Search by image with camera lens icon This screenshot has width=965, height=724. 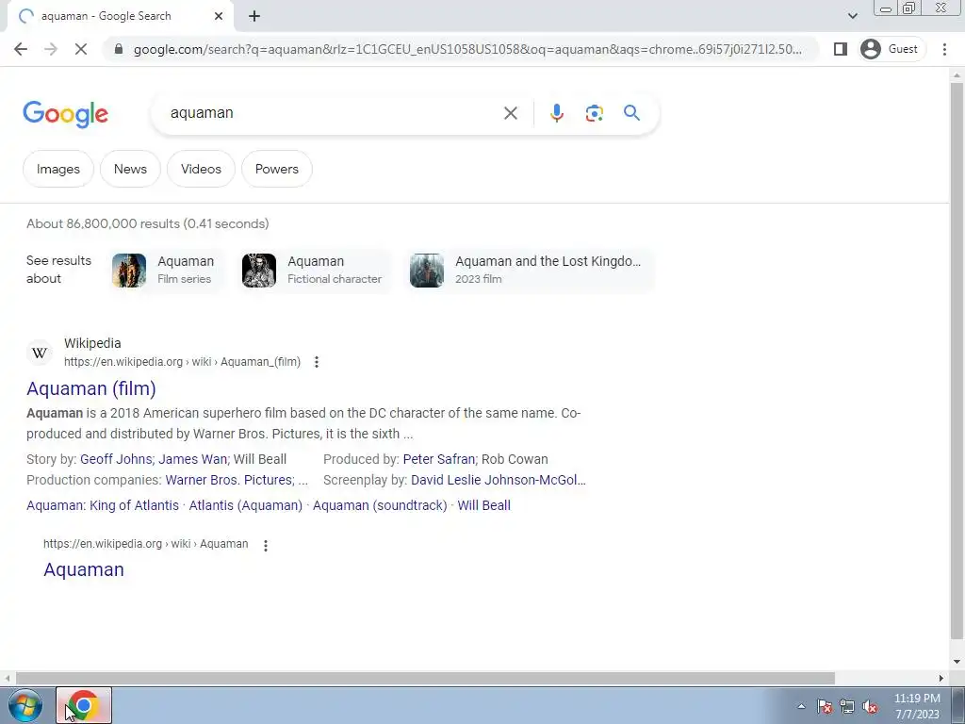(594, 113)
